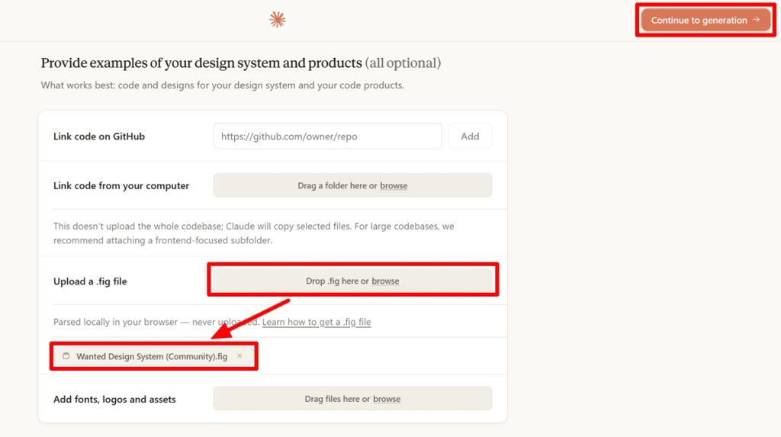
Task: Click the Continue to generation button
Action: coord(705,20)
